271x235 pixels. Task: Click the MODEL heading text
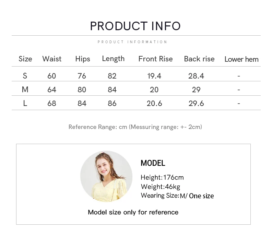click(153, 163)
